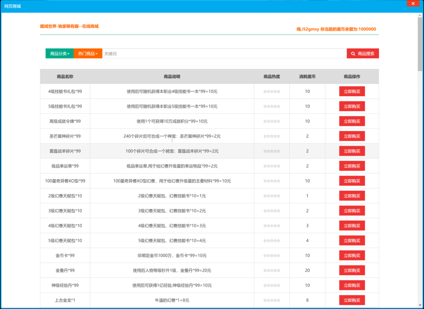Screen dimensions: 424x309
Task: Click 立即购买 in the 4级幻兽天赋包*10 row
Action: tap(352, 225)
